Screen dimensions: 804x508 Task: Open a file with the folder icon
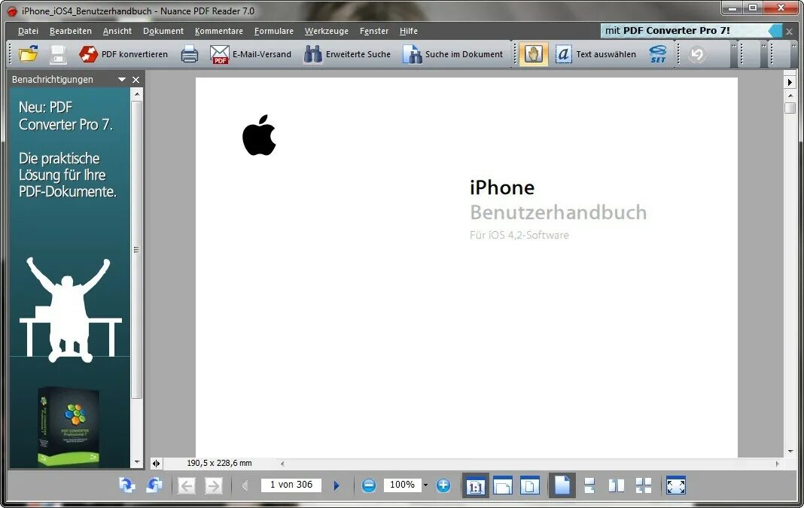(28, 54)
